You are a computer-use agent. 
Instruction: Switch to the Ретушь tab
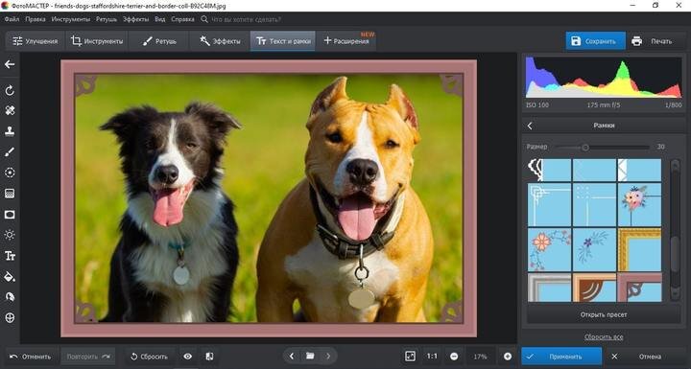tap(159, 41)
